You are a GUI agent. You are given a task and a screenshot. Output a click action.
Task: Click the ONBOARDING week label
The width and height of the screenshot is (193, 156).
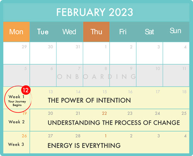96,77
